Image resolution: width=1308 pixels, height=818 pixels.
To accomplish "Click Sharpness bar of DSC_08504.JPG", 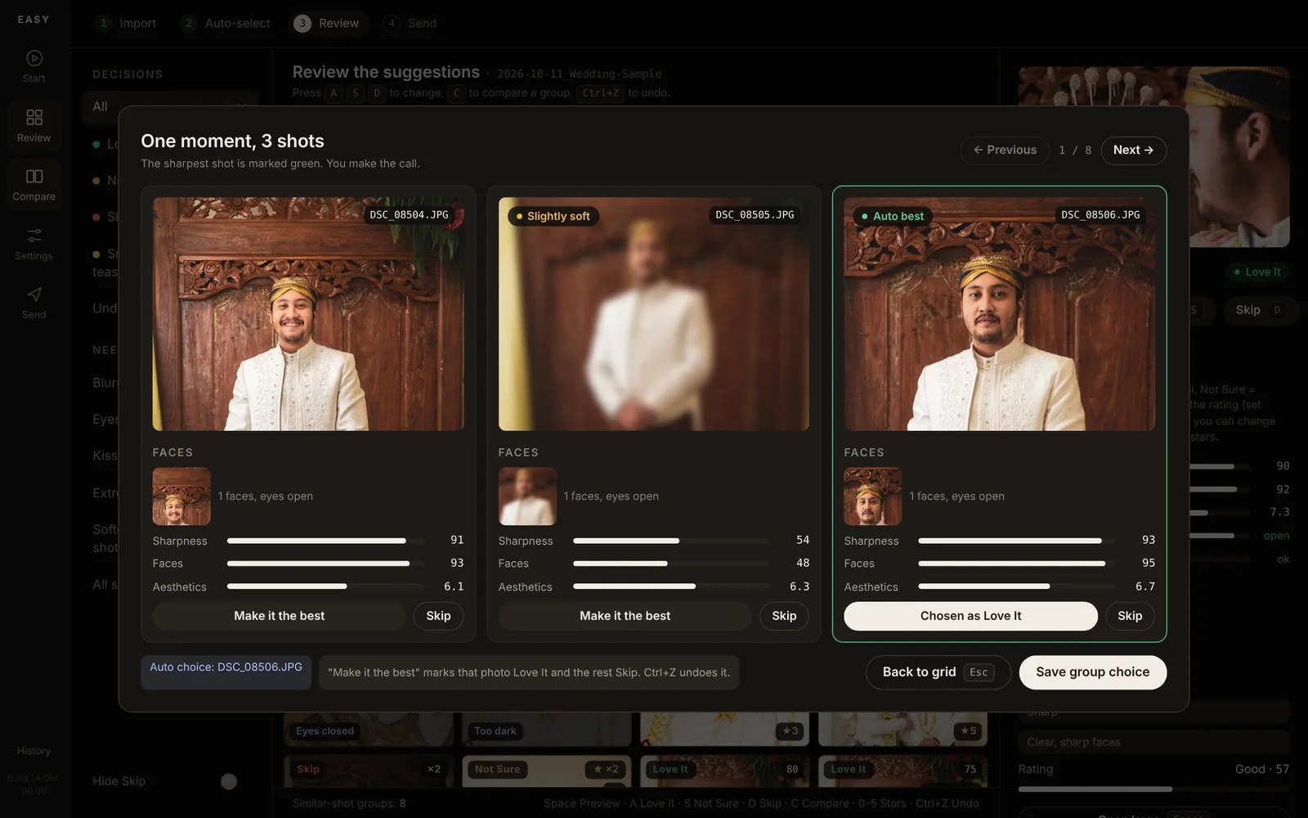I will [x=325, y=541].
